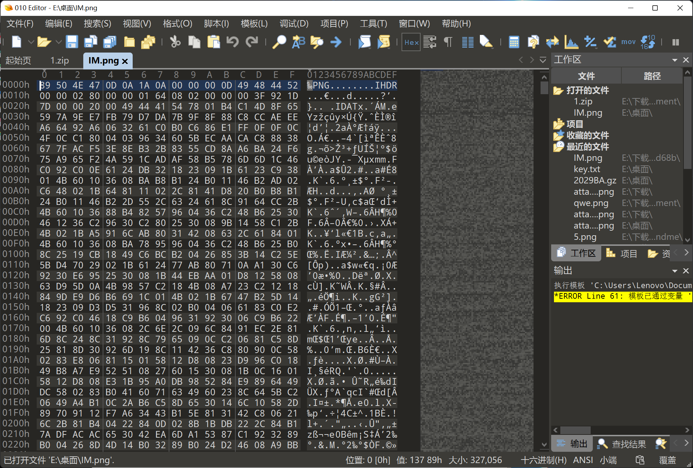Open the base converter 10/16 icon
This screenshot has height=468, width=693.
pos(648,42)
